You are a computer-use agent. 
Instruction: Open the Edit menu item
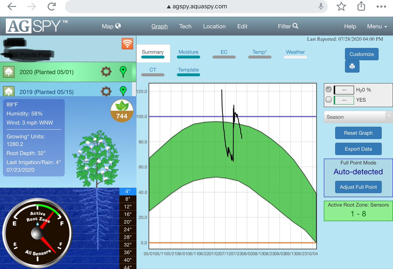(x=242, y=26)
